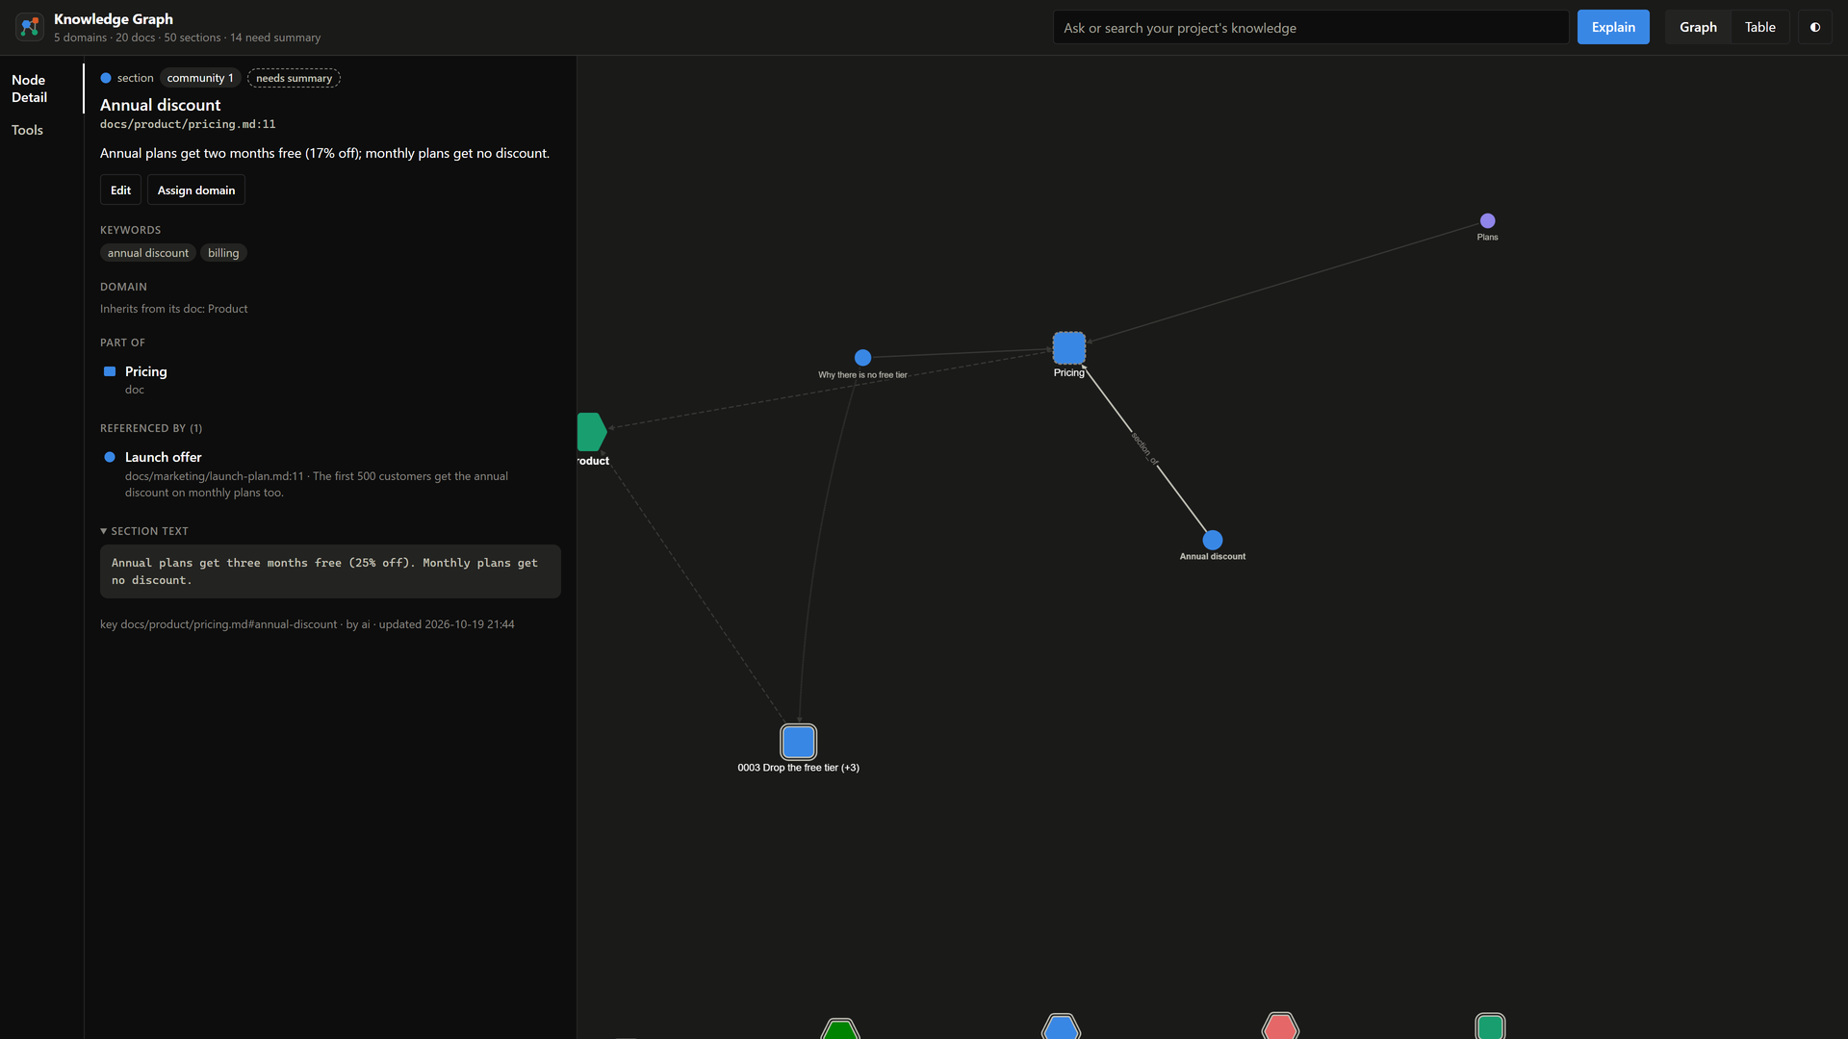This screenshot has width=1848, height=1039.
Task: Click the Assign domain button
Action: pyautogui.click(x=196, y=190)
